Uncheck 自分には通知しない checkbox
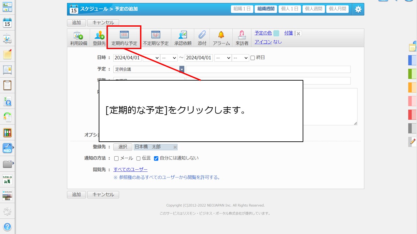Viewport: 417px width, 234px height. coord(156,159)
